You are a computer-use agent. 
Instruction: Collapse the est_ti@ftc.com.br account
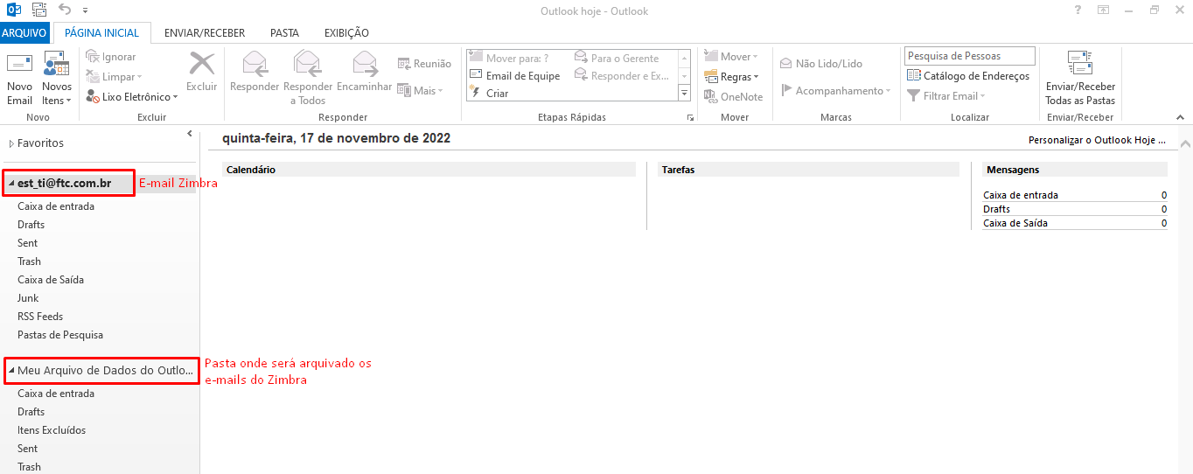[11, 184]
